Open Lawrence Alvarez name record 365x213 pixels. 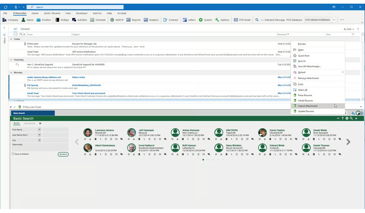pos(104,130)
